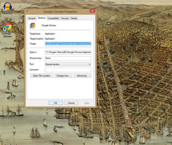
Task: Open the Security tab
Action: [65, 18]
